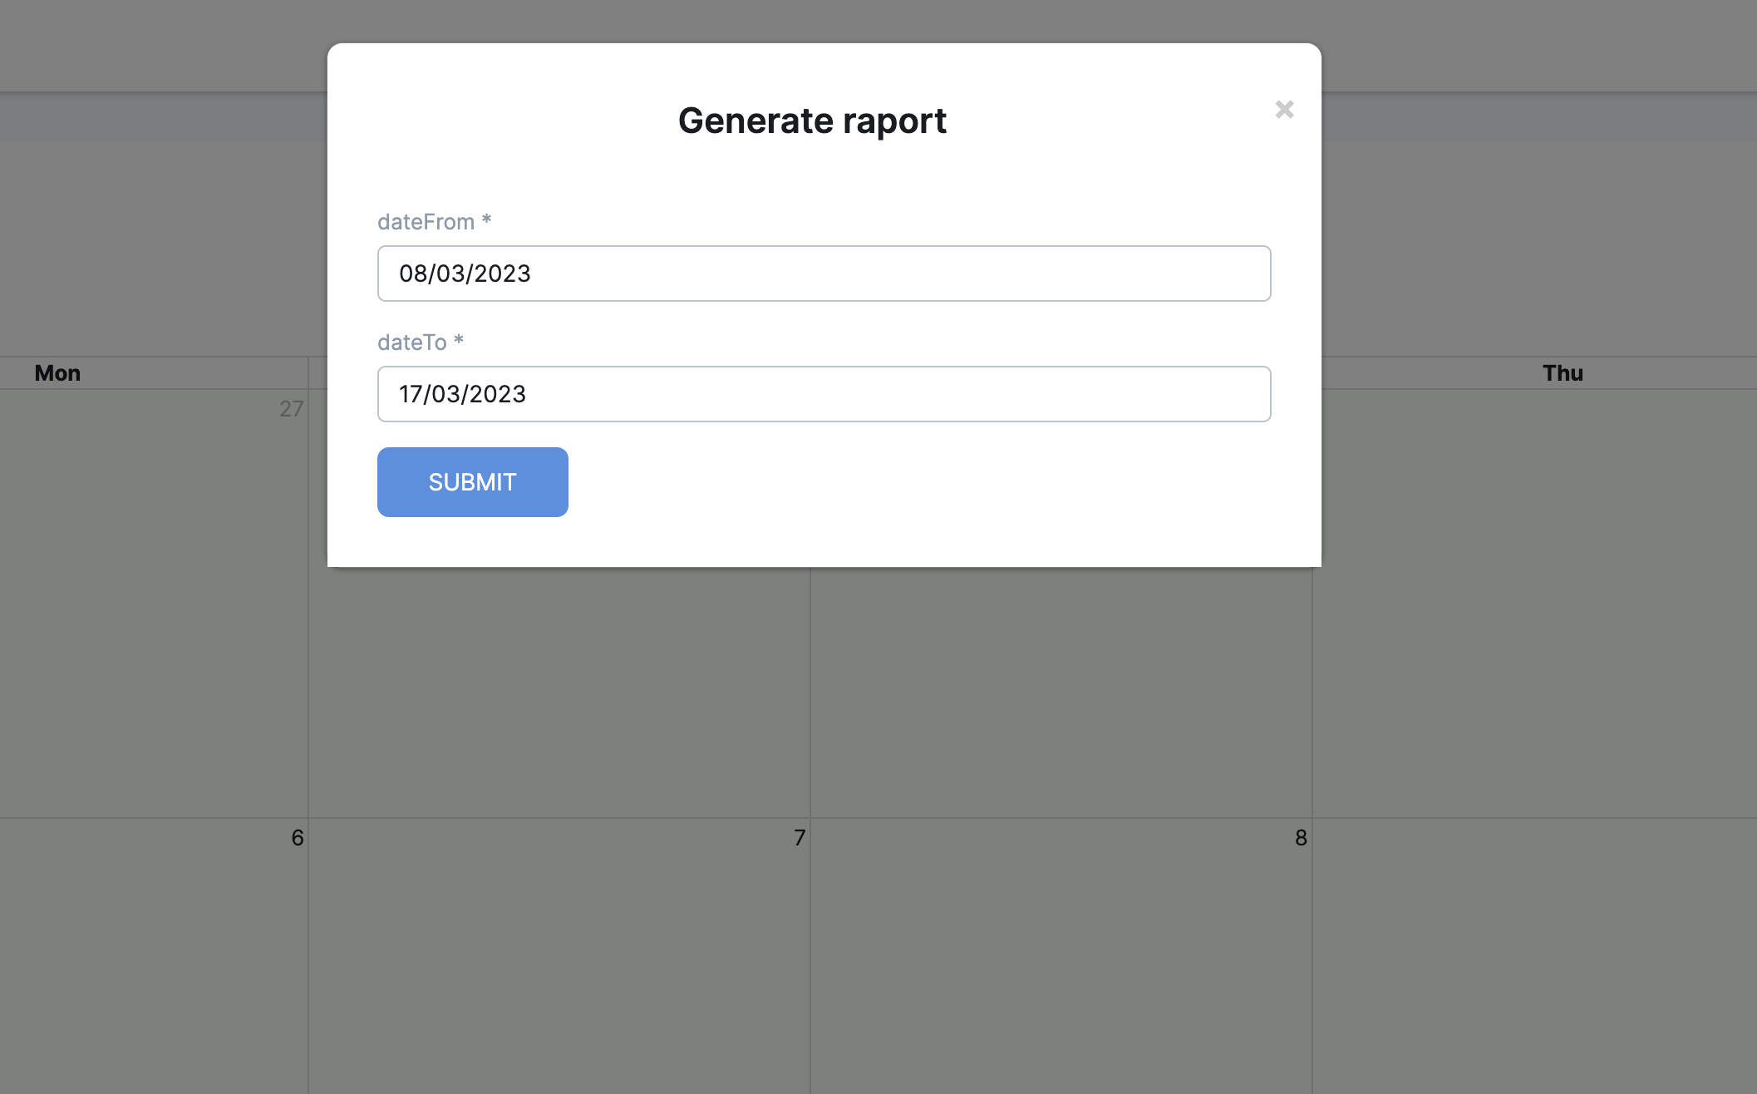The image size is (1757, 1094).
Task: Click the Generate raport heading
Action: tap(812, 121)
